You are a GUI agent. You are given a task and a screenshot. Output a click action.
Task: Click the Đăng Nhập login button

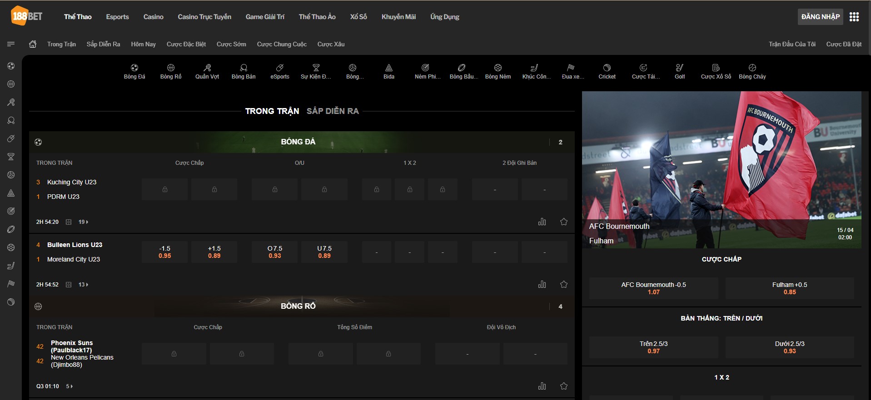[x=821, y=17]
